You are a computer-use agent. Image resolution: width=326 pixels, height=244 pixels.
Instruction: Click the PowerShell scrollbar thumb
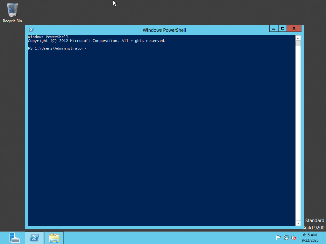tap(298, 44)
